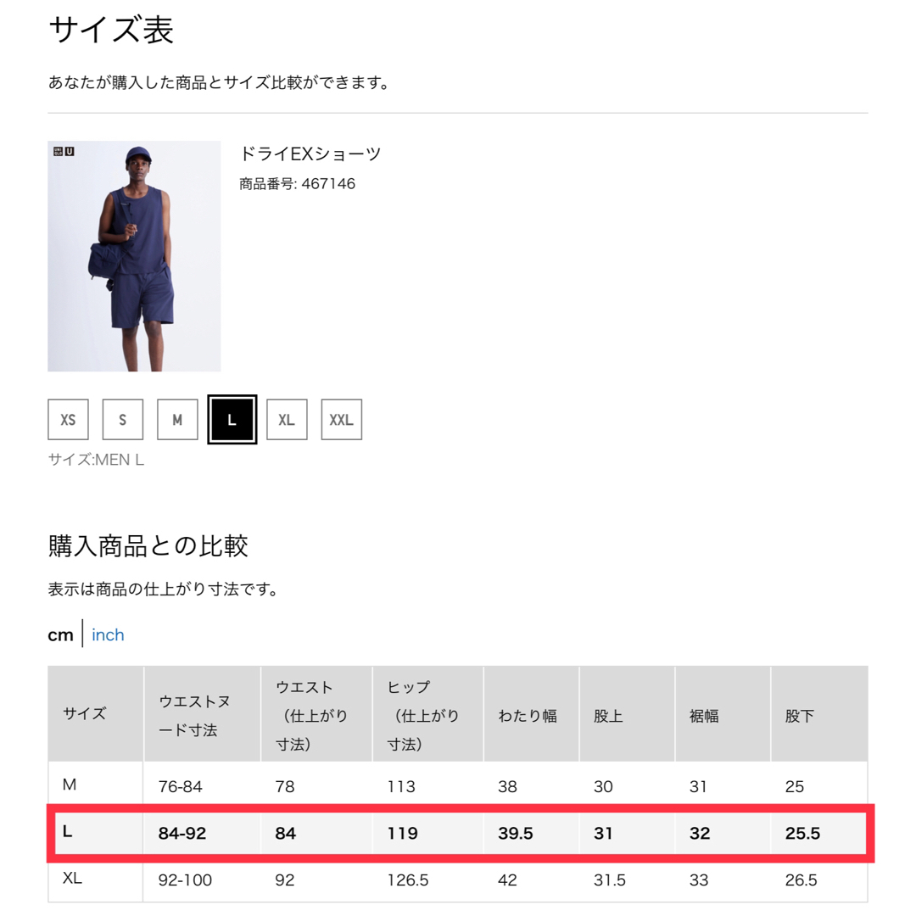Pick the XL size button
The height and width of the screenshot is (916, 916).
tap(287, 420)
